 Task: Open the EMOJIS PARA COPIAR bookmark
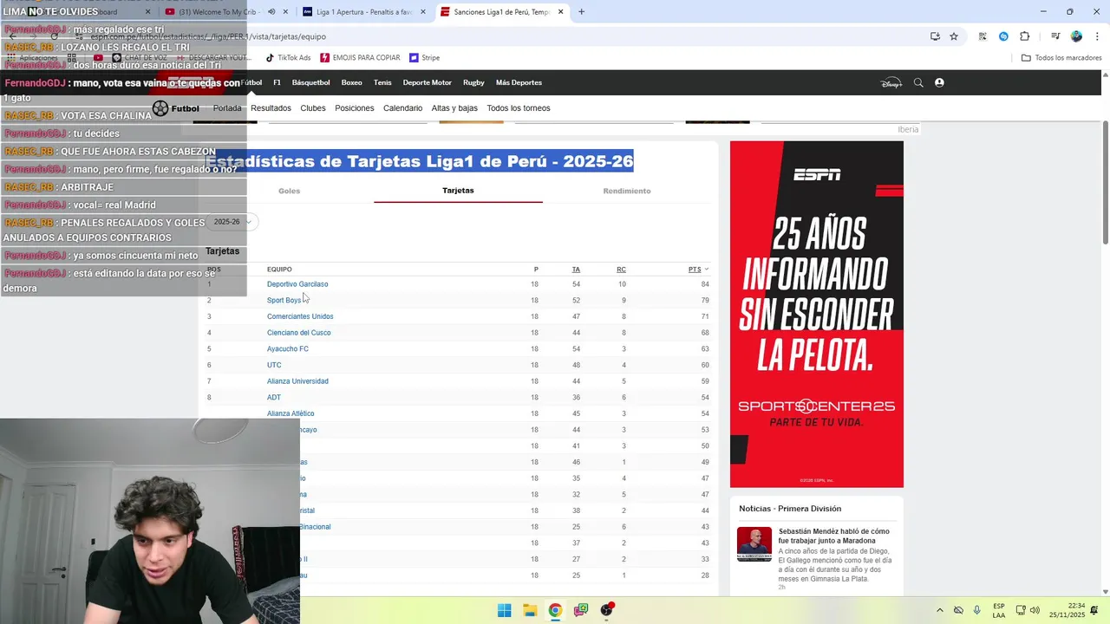click(x=360, y=58)
